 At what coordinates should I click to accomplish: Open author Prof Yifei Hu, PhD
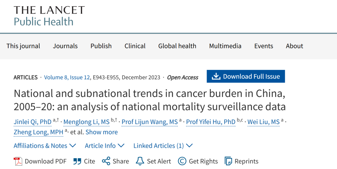(211, 122)
